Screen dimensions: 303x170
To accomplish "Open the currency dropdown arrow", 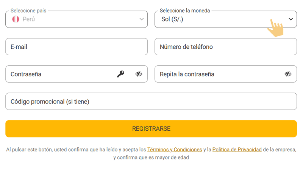I will point(291,19).
